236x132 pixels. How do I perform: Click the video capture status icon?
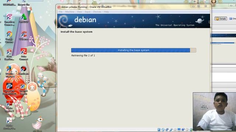183,129
